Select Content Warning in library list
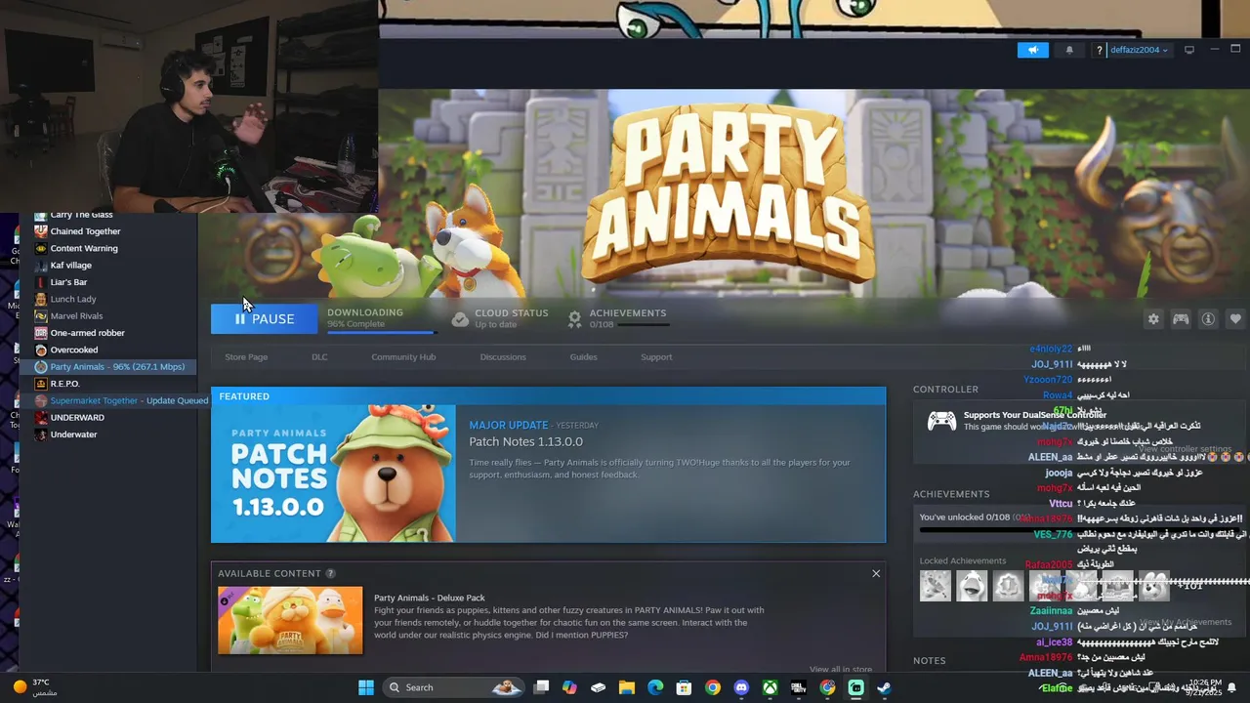 click(x=84, y=248)
